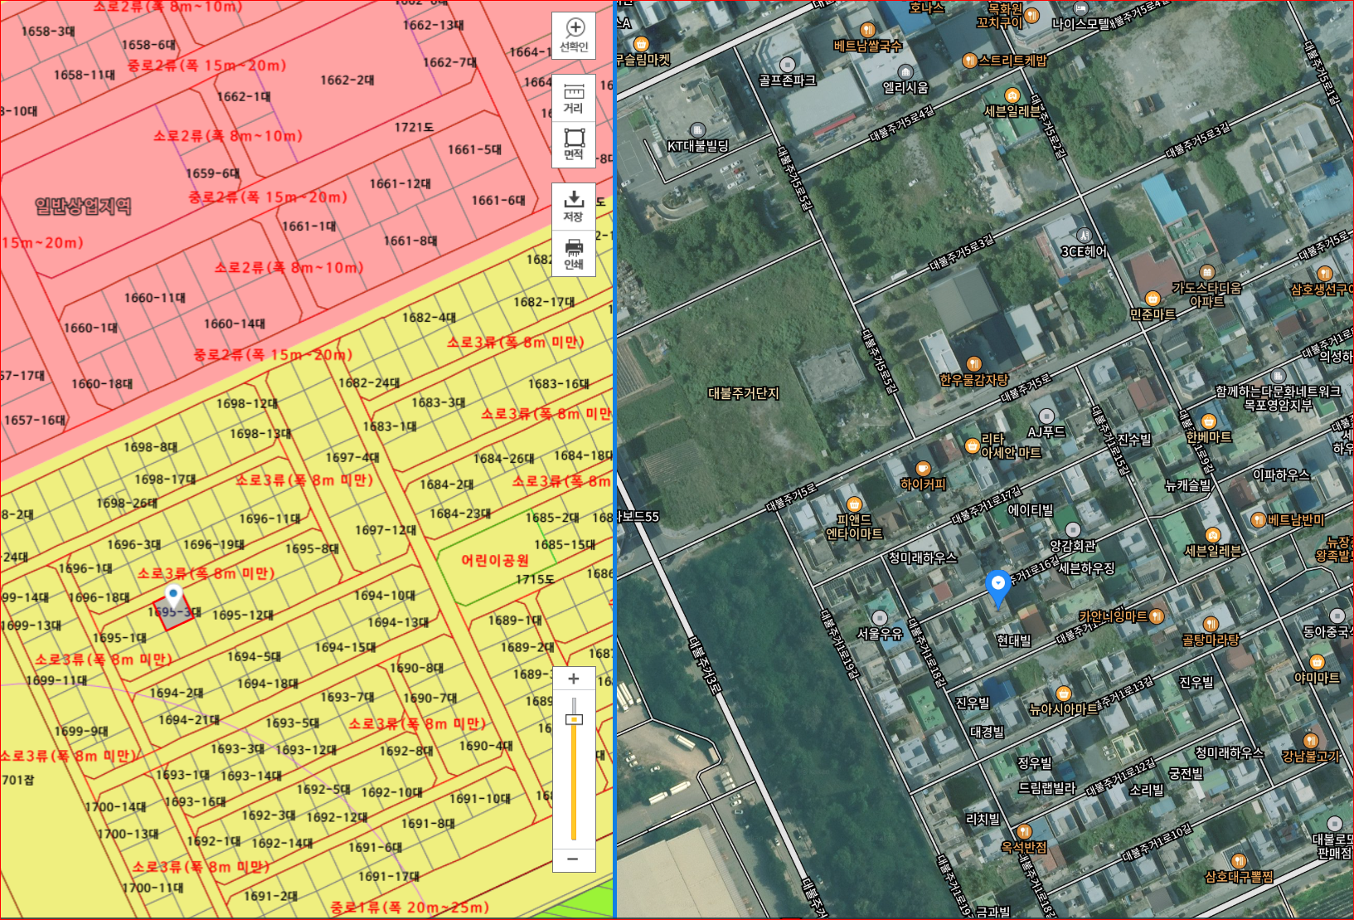Click the 인쇄 print button
Image resolution: width=1354 pixels, height=920 pixels.
(574, 254)
